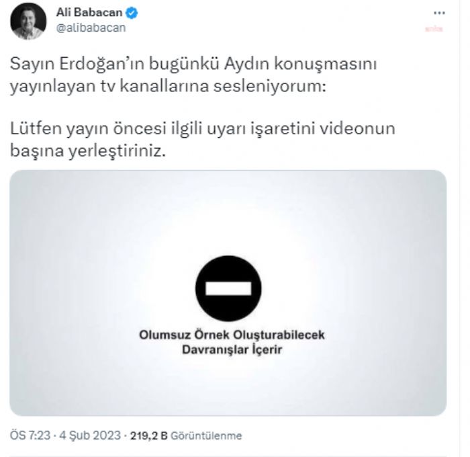Click the white bar inside the no-entry icon

click(x=228, y=289)
